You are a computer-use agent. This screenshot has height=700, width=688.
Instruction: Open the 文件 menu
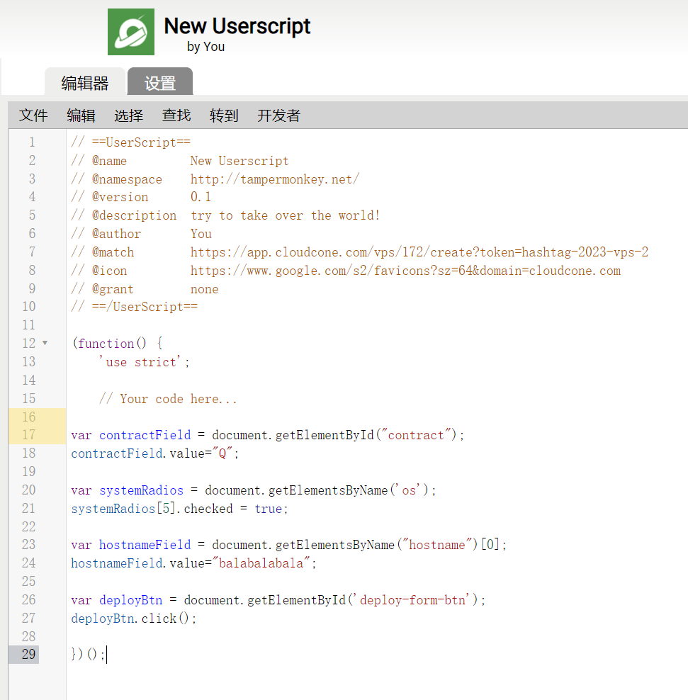(x=33, y=115)
